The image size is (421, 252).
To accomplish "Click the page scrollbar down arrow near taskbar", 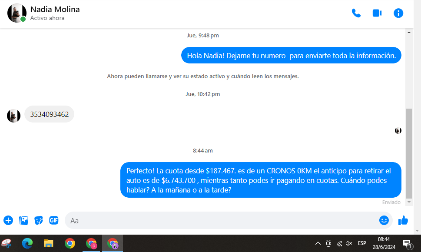I will (417, 231).
